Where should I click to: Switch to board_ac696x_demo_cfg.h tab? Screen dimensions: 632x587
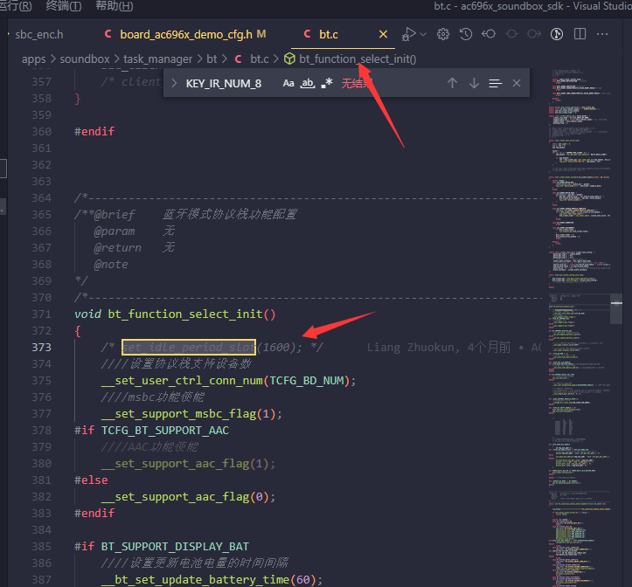click(x=186, y=35)
